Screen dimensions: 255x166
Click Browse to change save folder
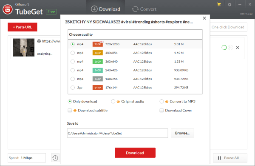point(182,133)
